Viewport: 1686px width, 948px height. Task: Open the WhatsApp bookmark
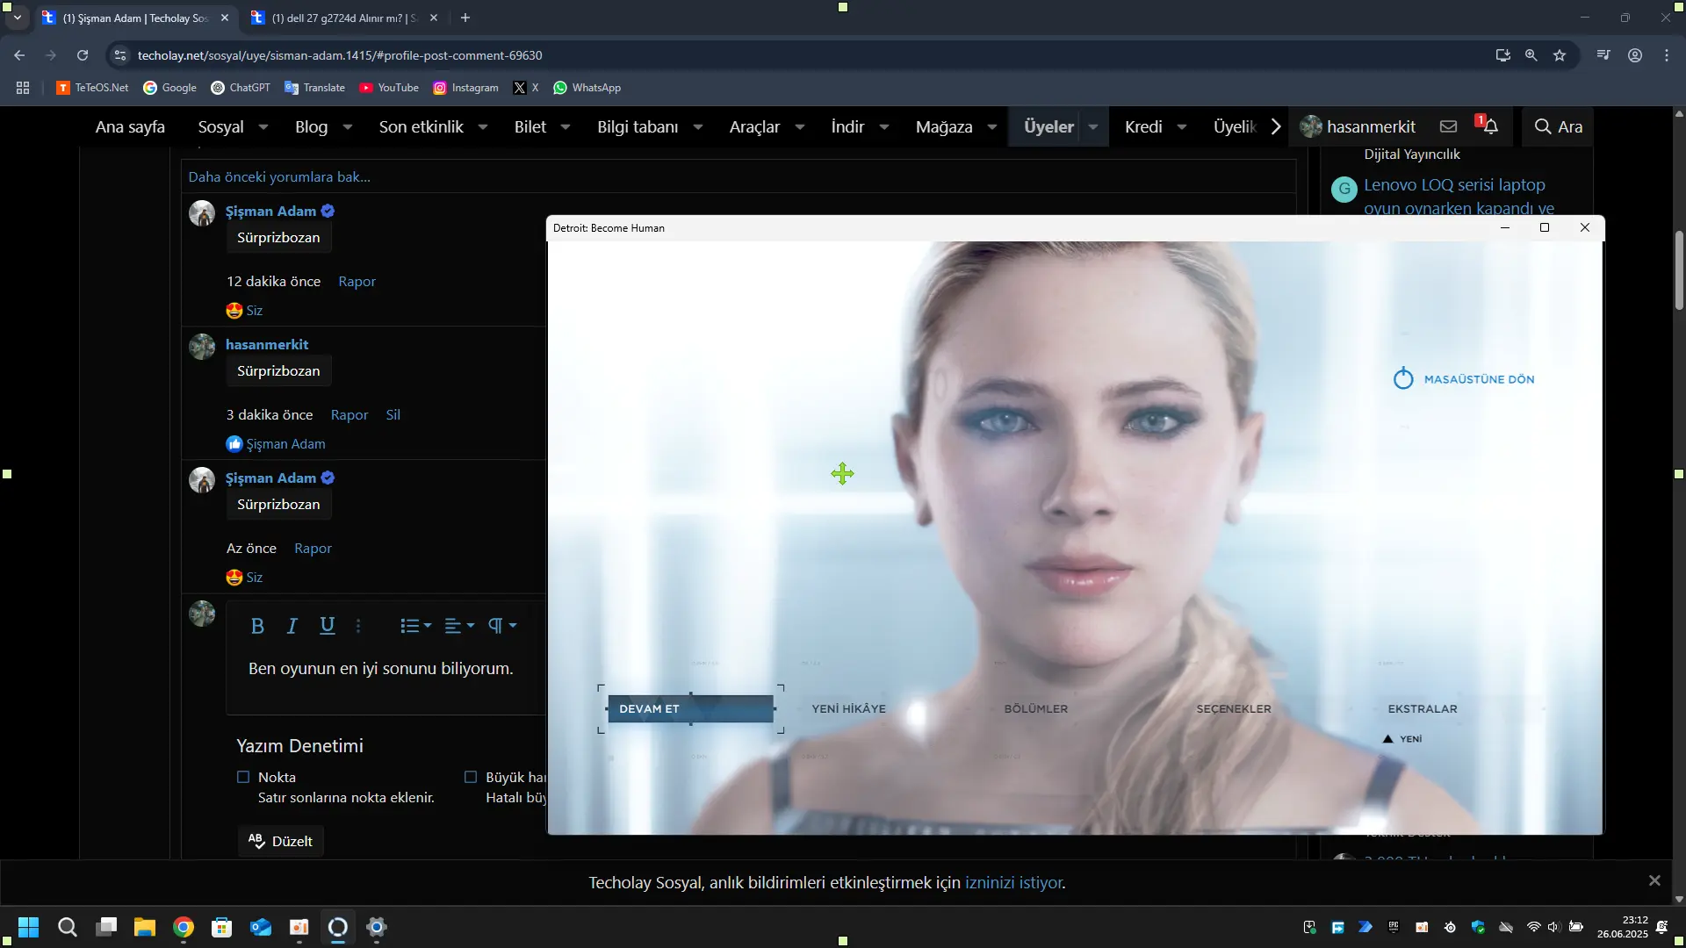587,88
